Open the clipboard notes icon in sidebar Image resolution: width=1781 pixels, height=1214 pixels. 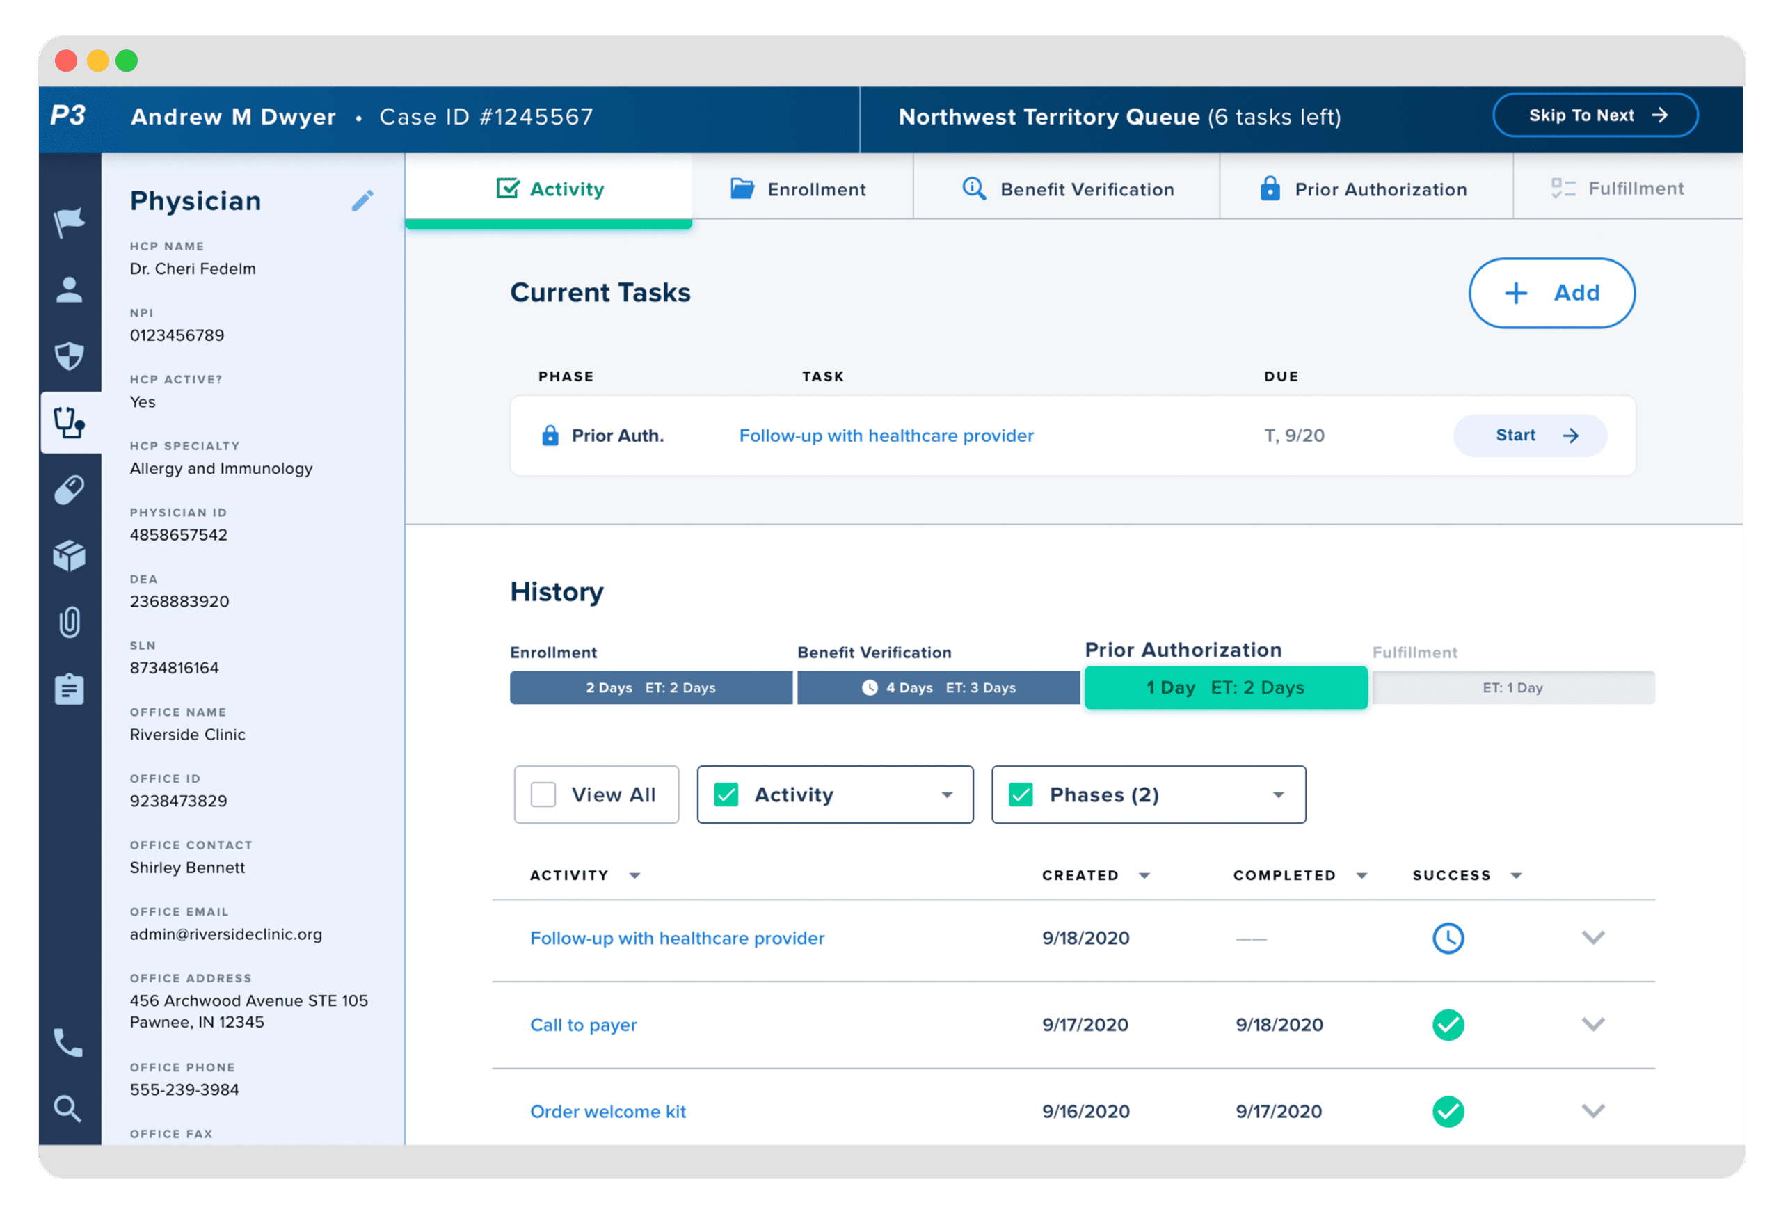point(69,689)
